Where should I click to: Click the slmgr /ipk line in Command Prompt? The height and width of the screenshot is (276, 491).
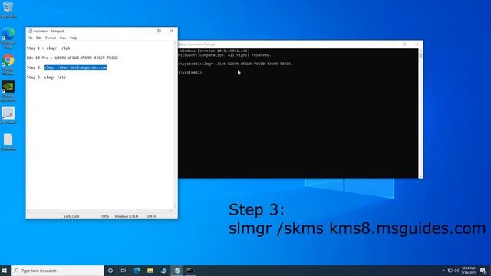(x=235, y=64)
